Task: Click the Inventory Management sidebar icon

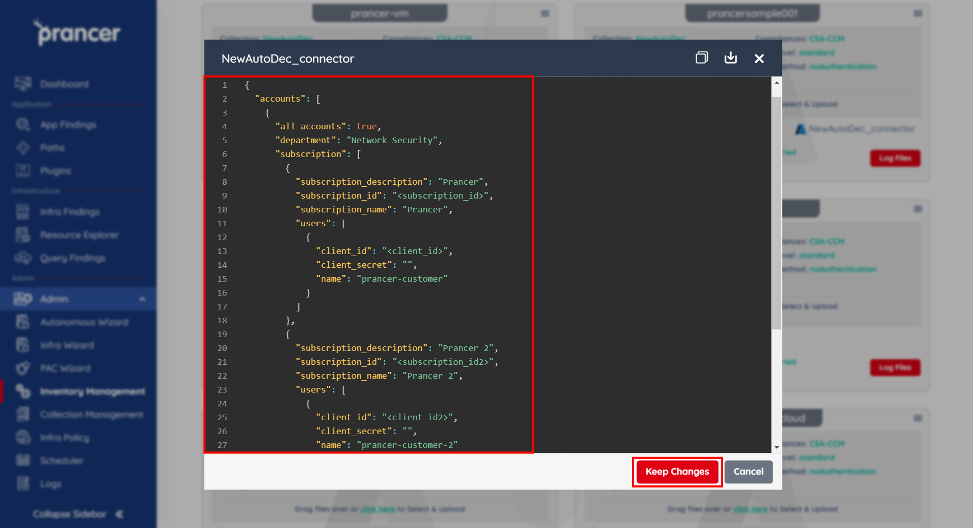Action: pos(23,391)
